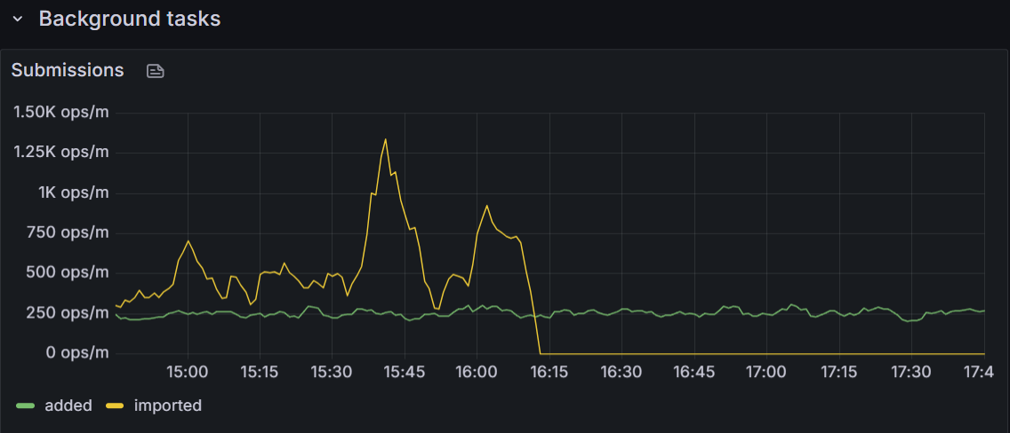Click the 16:15 time axis label
1010x433 pixels.
pos(549,373)
